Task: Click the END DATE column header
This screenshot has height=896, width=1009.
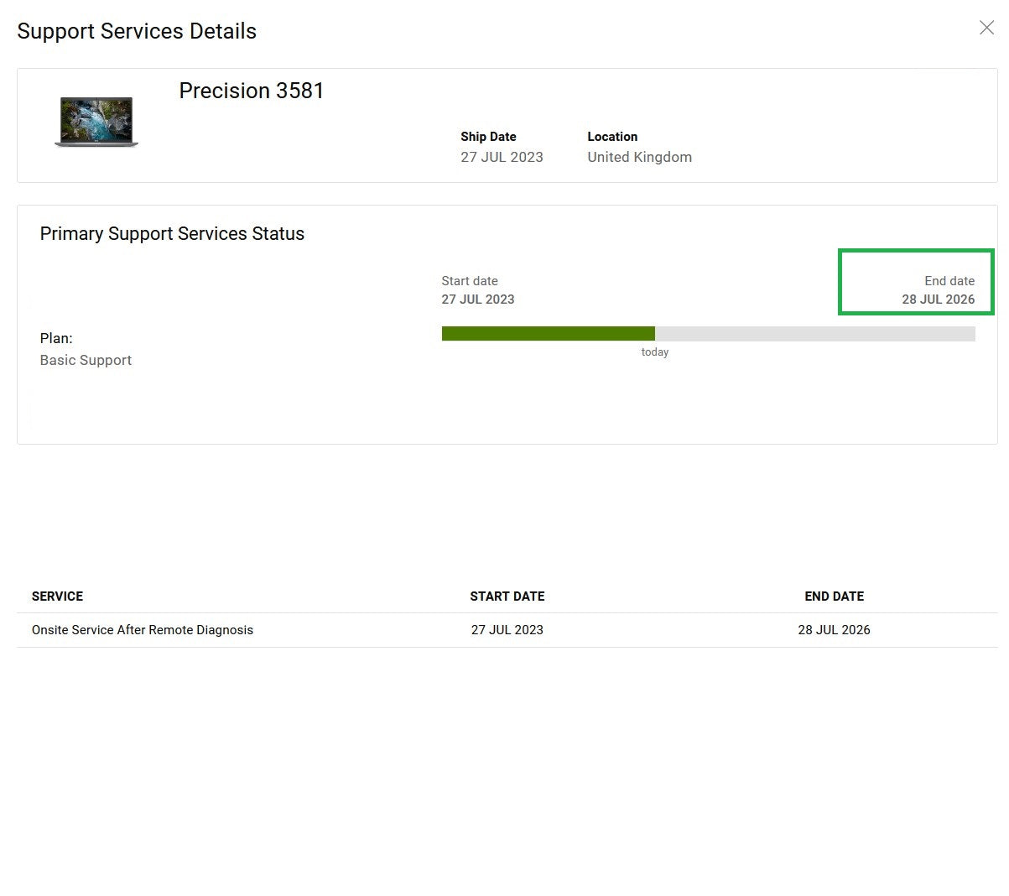Action: (x=834, y=596)
